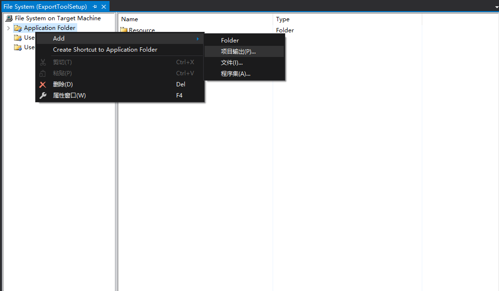
Task: Switch to the File System (ExportToolSetup) tab
Action: coord(45,7)
